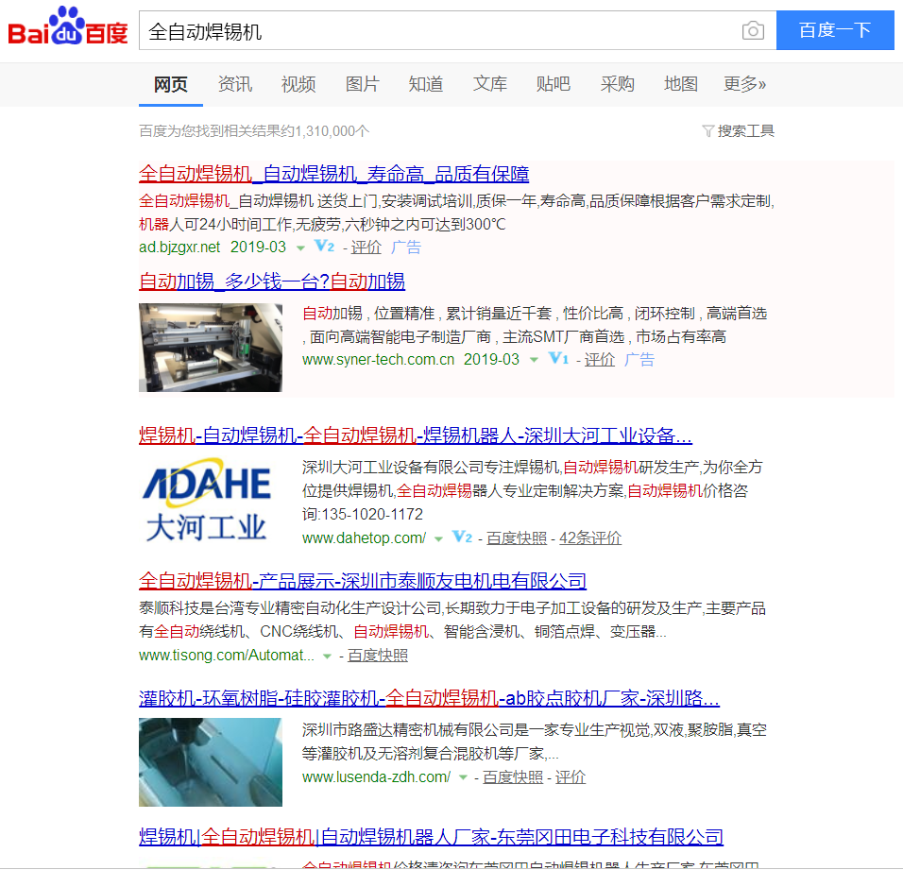Expand dropdown arrow next to www.lusenda-zdh.com
This screenshot has width=903, height=870.
pyautogui.click(x=463, y=777)
